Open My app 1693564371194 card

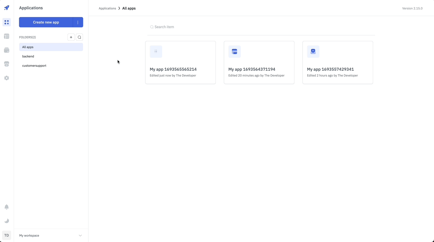259,62
